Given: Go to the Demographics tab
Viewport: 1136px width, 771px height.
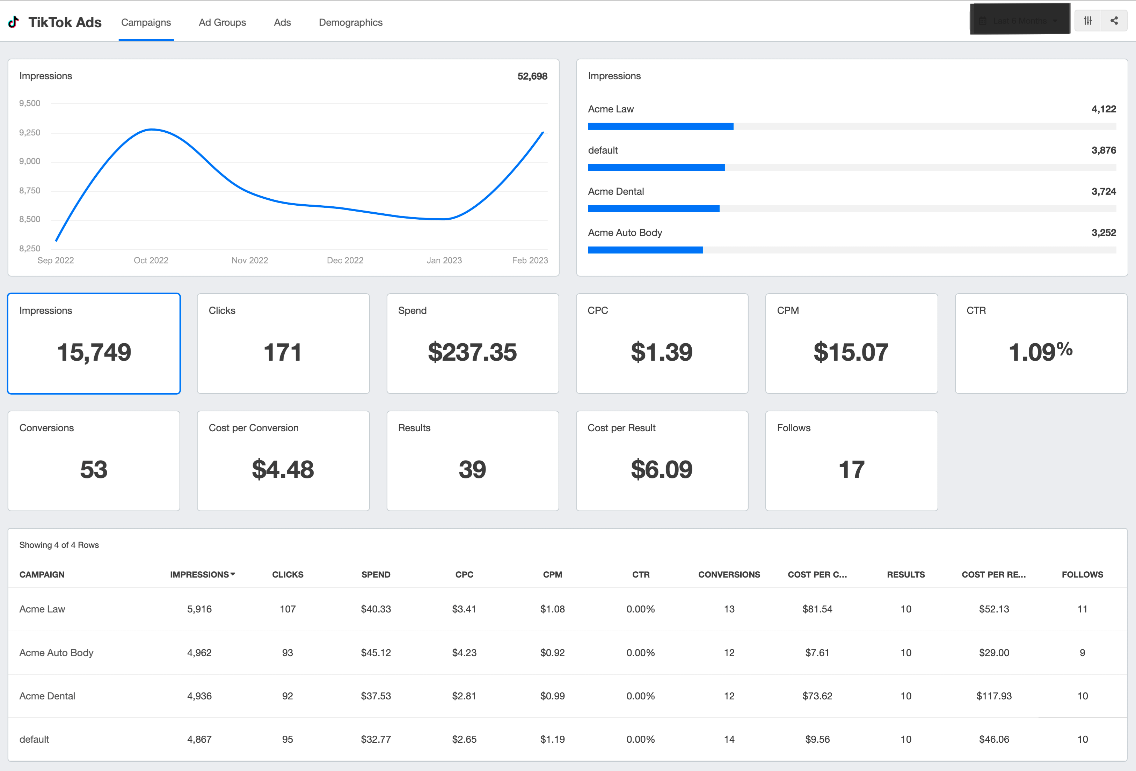Looking at the screenshot, I should (350, 22).
